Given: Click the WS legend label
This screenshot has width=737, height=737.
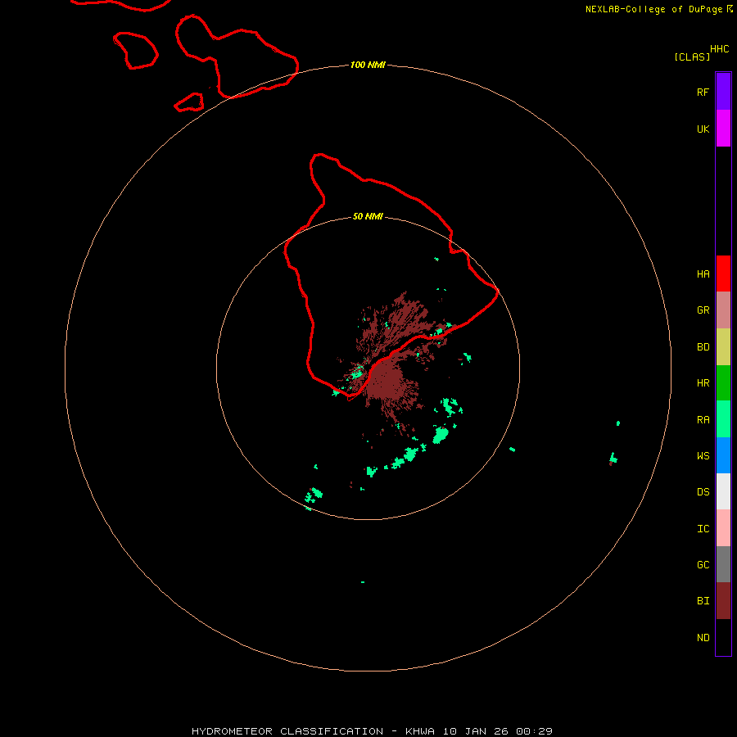Looking at the screenshot, I should [x=703, y=455].
